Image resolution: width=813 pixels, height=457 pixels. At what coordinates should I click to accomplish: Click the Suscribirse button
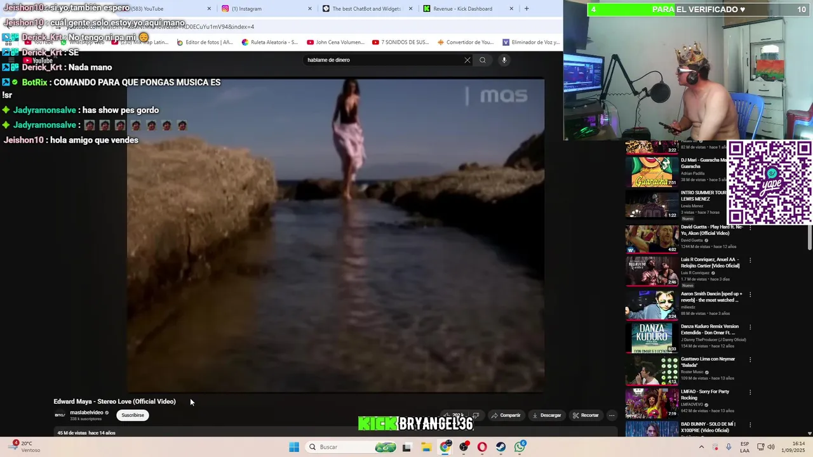pyautogui.click(x=133, y=415)
